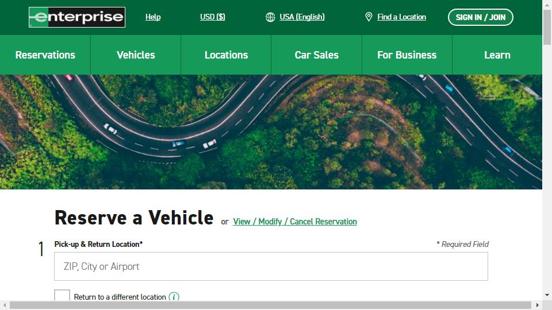
Task: Open info icon for different return location
Action: tap(174, 297)
